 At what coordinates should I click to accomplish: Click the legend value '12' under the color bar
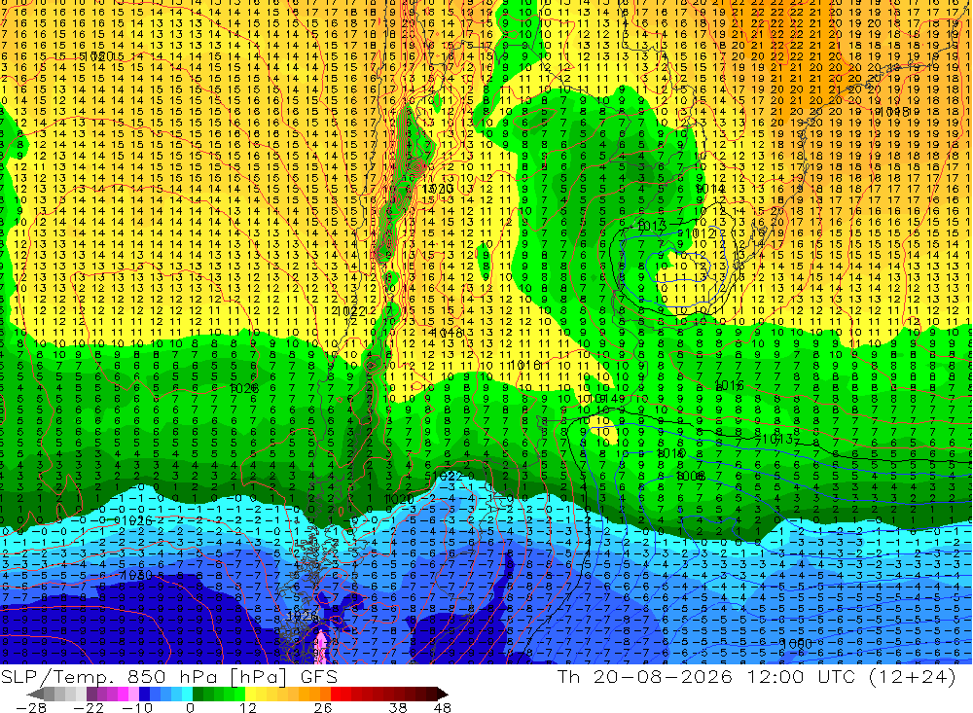click(x=247, y=708)
